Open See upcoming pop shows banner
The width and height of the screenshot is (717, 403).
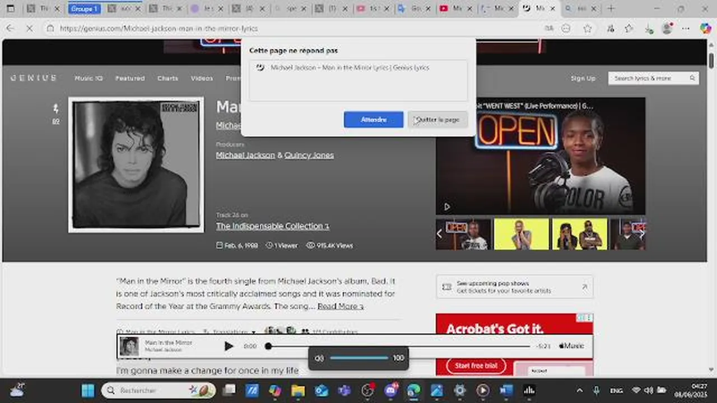click(514, 287)
